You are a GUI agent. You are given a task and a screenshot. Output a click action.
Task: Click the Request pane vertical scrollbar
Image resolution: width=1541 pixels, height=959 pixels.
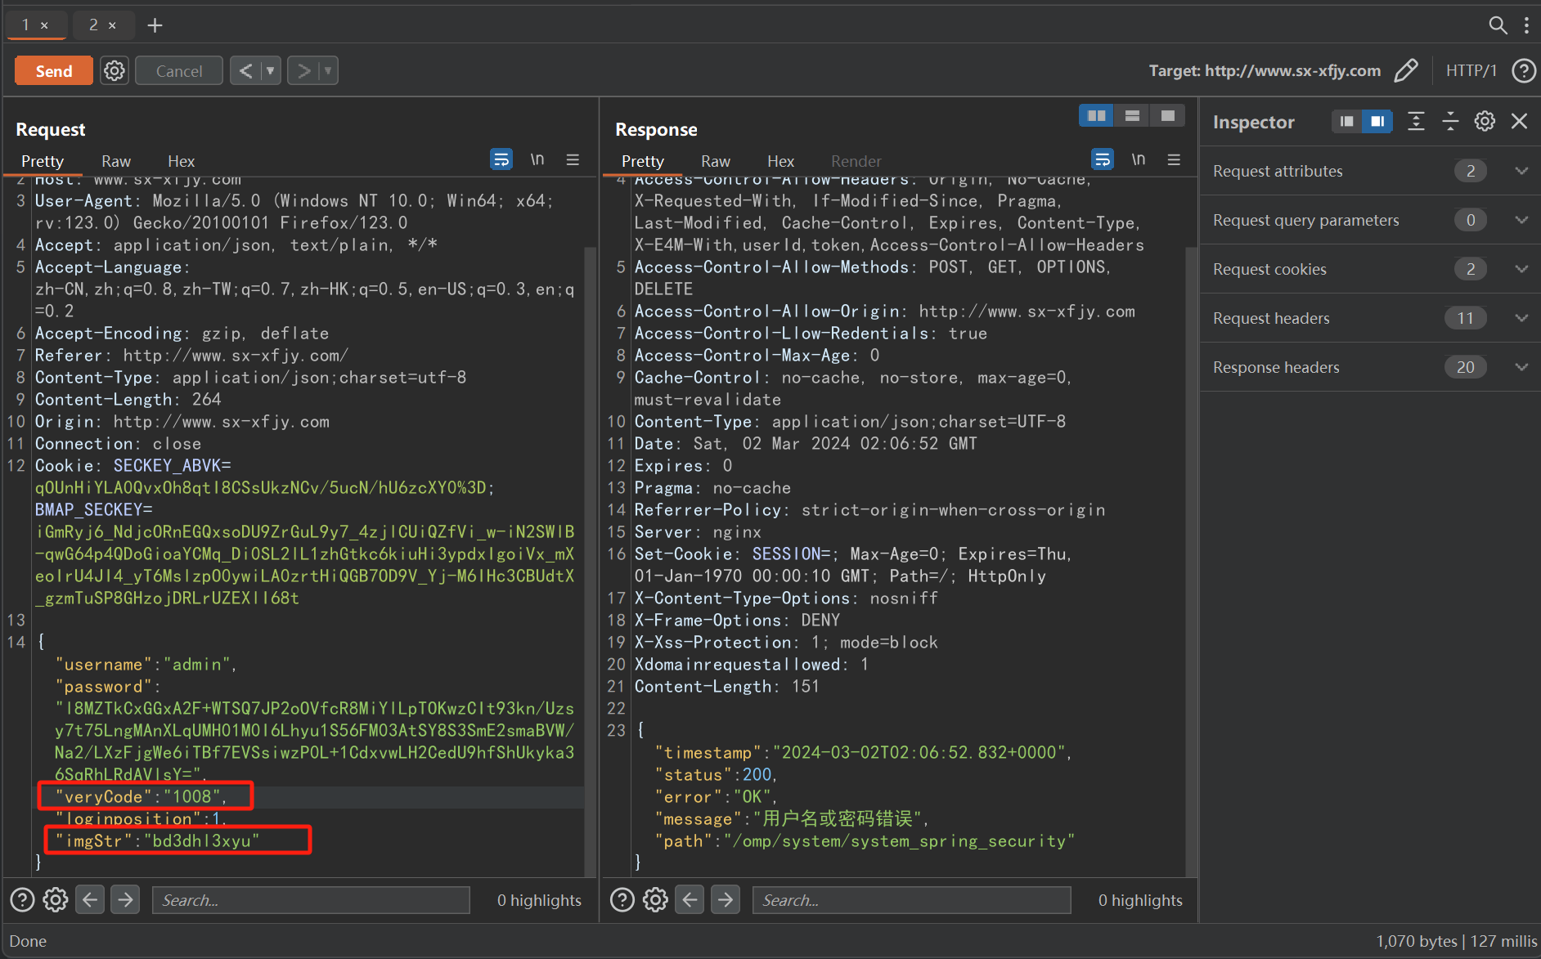[x=590, y=560]
